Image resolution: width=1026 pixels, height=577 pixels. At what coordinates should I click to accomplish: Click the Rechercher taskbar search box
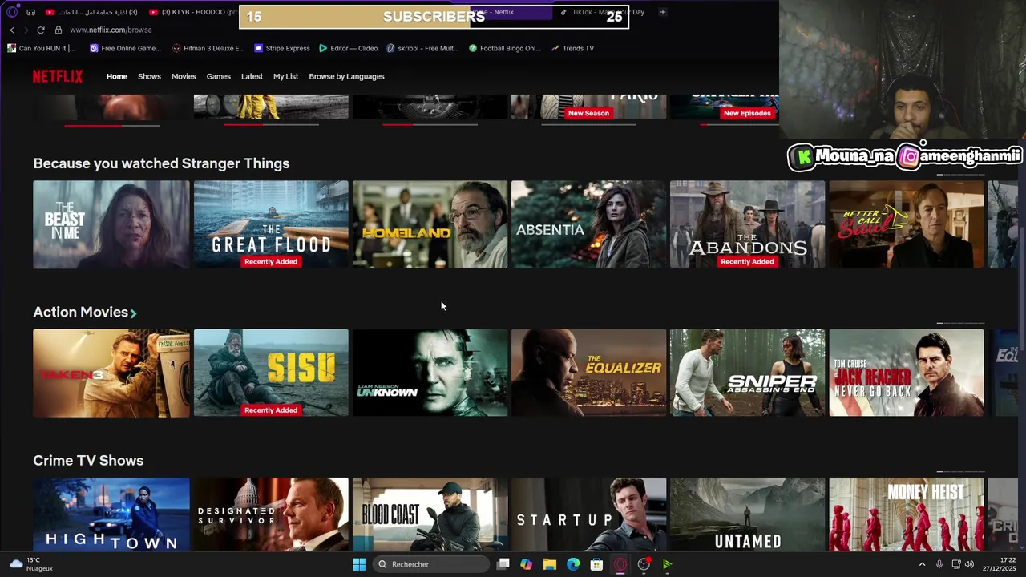click(x=431, y=564)
